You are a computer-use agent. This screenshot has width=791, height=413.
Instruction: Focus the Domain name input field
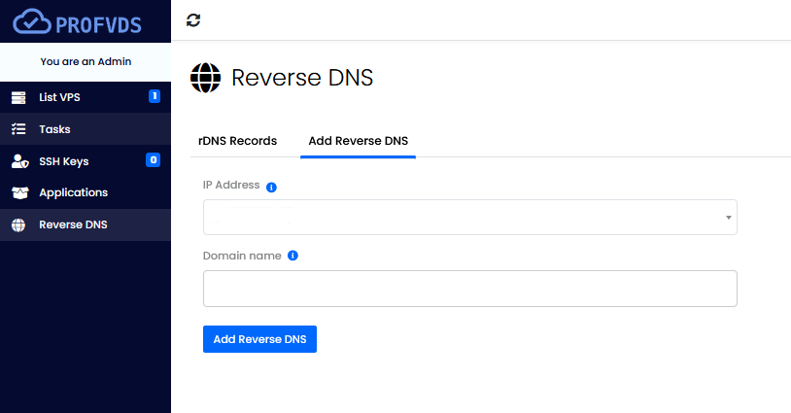[x=470, y=289]
